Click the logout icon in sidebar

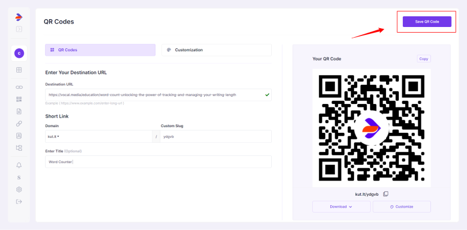pyautogui.click(x=19, y=202)
